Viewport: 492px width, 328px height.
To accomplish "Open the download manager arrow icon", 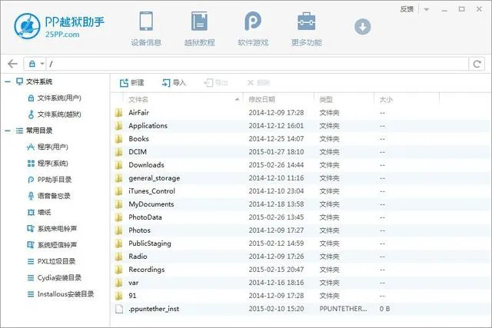I will [x=362, y=27].
